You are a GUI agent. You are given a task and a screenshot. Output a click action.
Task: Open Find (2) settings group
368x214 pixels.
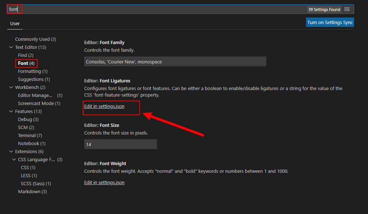[26, 55]
